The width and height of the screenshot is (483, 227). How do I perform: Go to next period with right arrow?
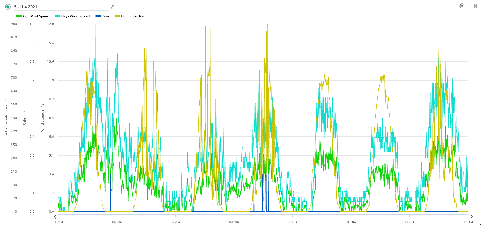point(471,217)
